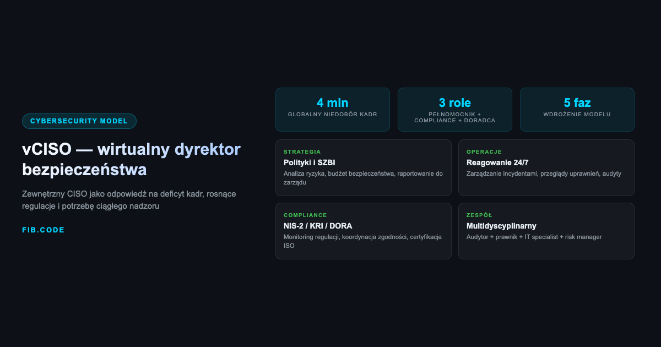Select the 4 mln statistic card
The height and width of the screenshot is (347, 661).
point(333,109)
